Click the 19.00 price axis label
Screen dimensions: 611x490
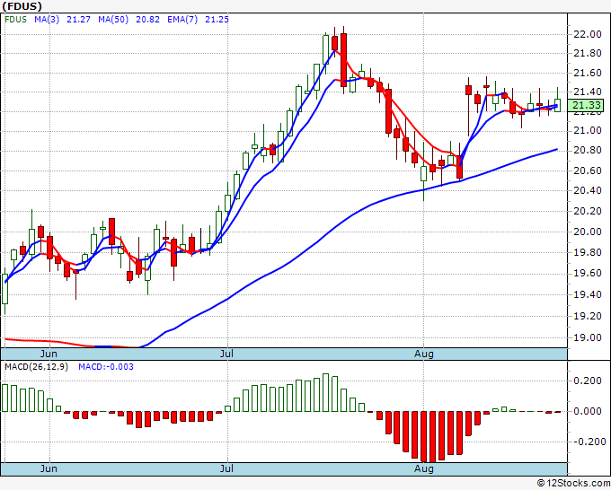click(x=588, y=337)
